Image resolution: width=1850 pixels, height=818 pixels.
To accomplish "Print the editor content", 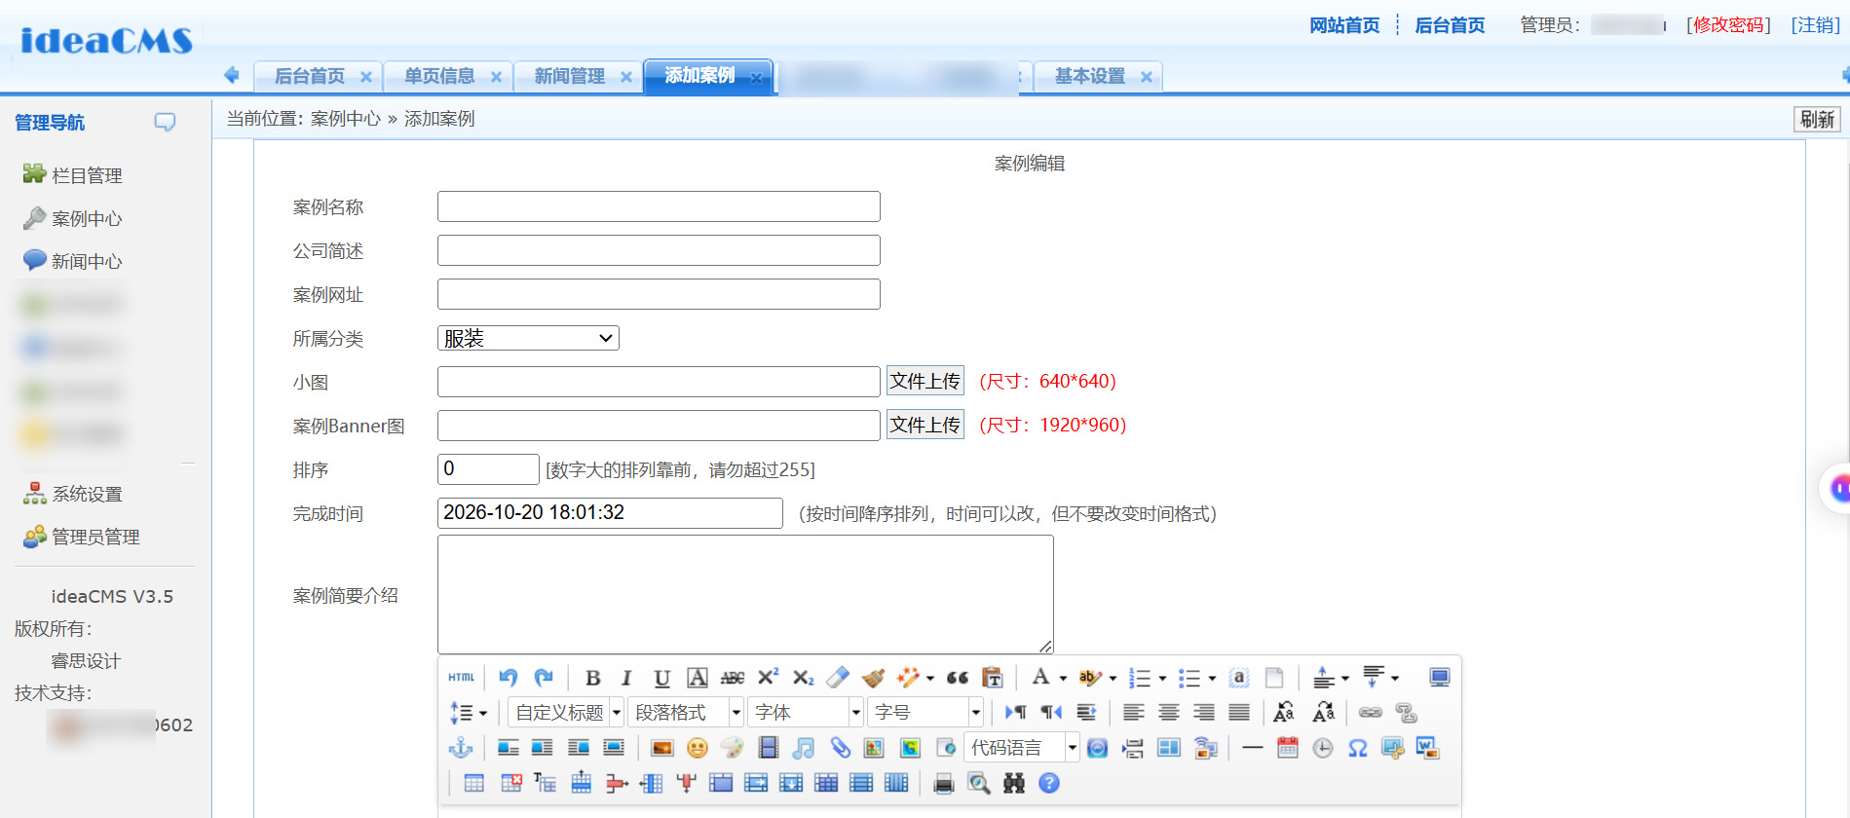I will (x=943, y=783).
